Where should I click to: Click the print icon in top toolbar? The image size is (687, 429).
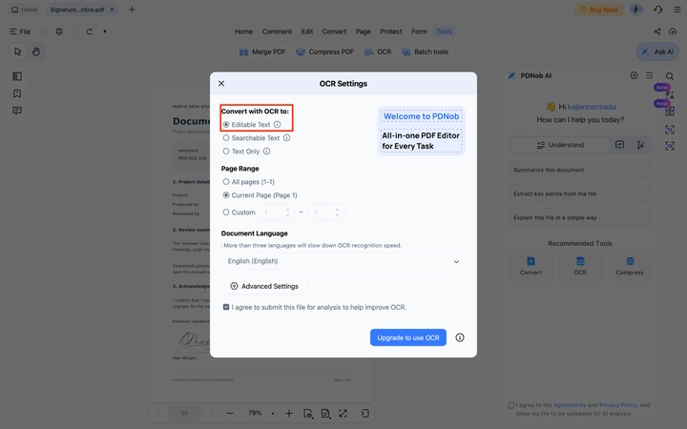[x=59, y=31]
